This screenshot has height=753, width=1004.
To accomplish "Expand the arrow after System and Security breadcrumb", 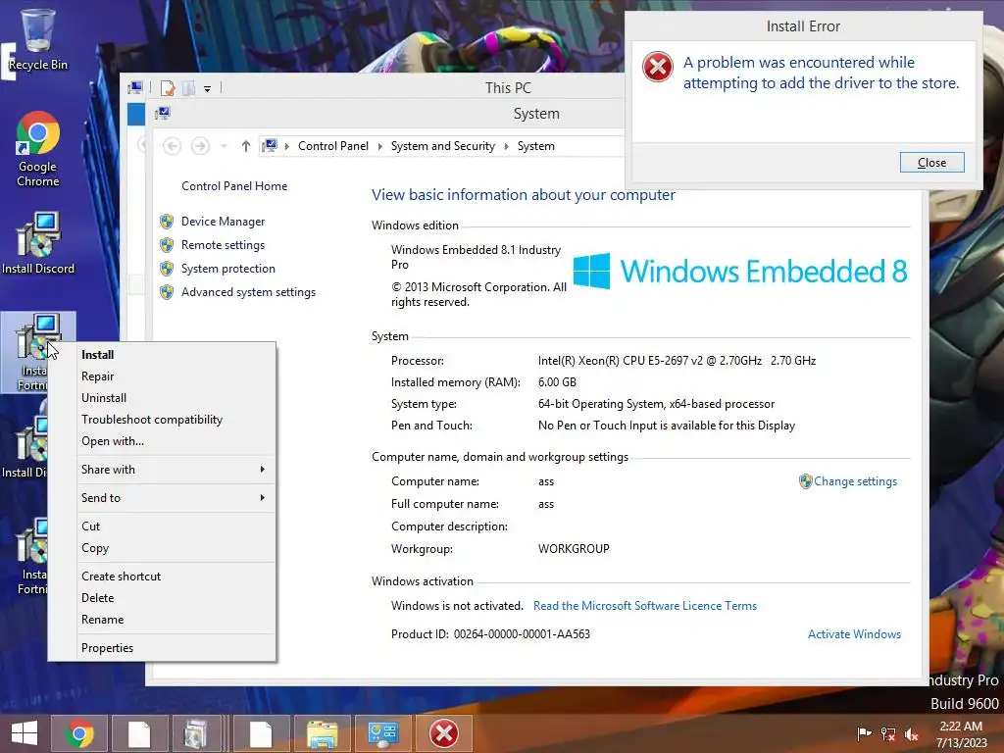I will 507,146.
